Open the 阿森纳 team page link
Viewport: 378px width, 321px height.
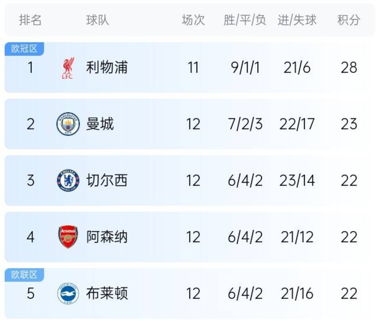107,237
